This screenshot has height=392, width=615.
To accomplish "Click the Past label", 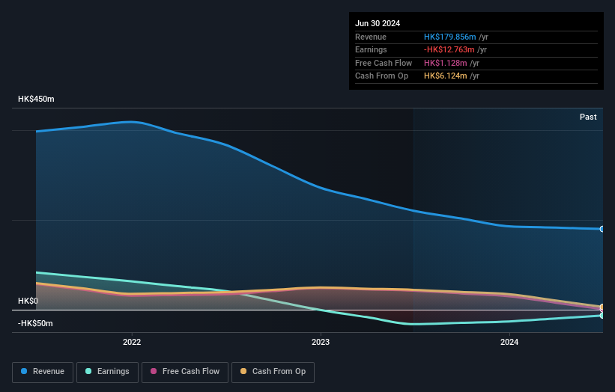I will tap(588, 117).
